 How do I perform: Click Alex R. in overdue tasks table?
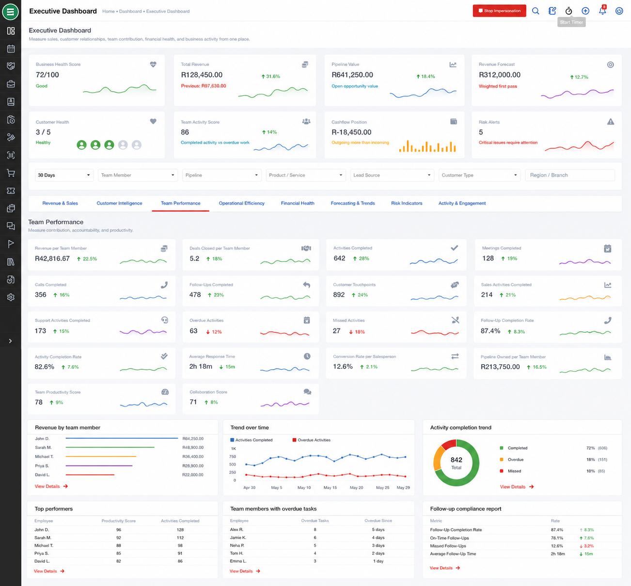tap(237, 530)
